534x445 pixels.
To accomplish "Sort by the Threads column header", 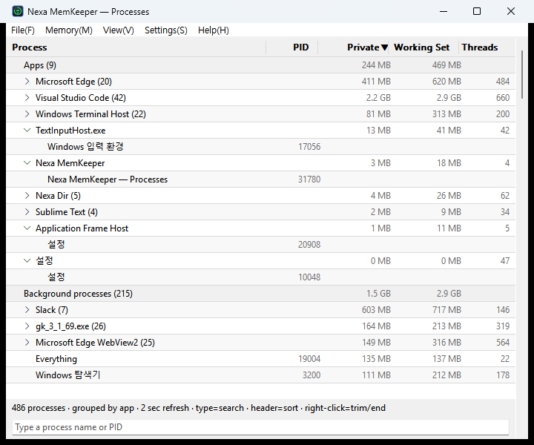I will [x=487, y=47].
